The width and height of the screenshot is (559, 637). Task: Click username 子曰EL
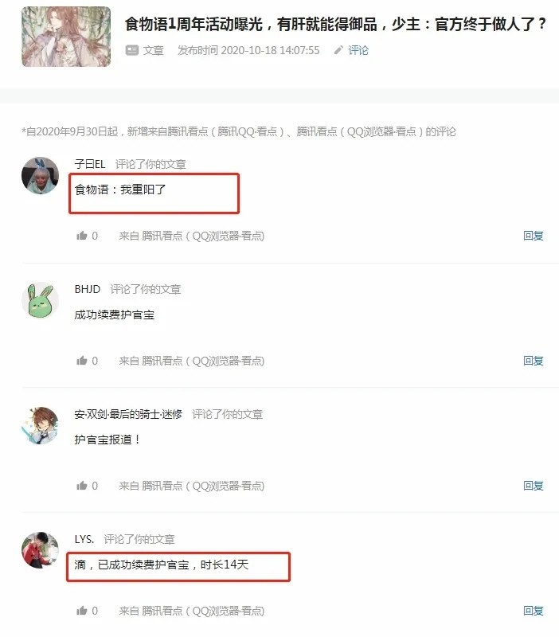tap(90, 164)
